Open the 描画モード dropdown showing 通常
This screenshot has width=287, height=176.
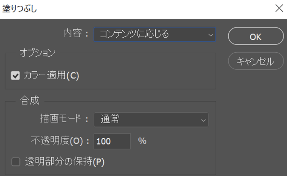(151, 120)
